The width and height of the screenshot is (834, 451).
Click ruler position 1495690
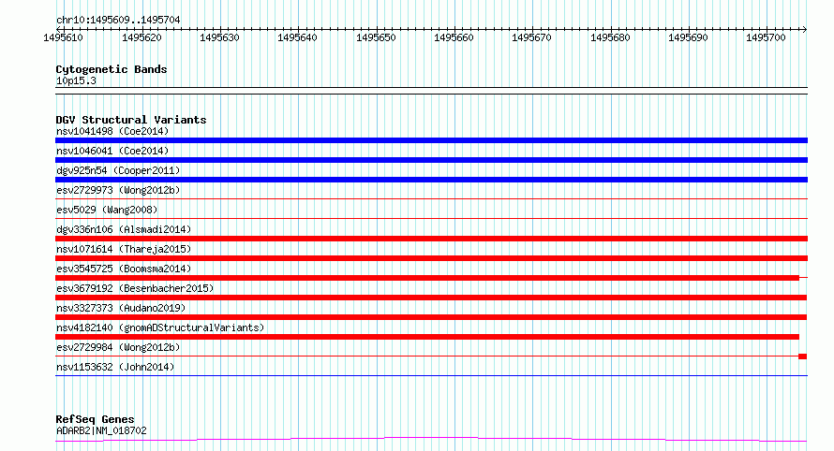(x=688, y=37)
